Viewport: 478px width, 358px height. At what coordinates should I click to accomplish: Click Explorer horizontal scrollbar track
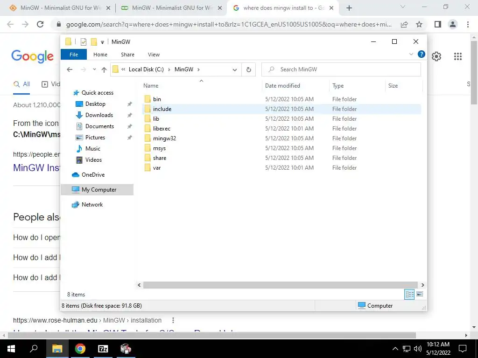click(x=280, y=285)
